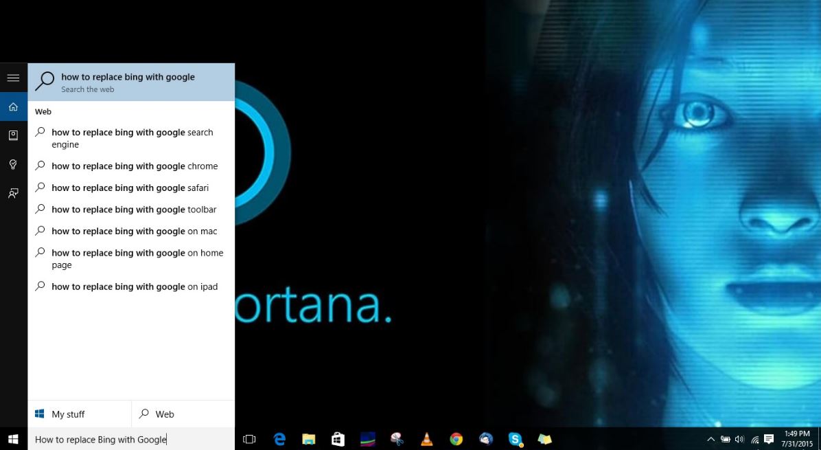Show hidden system tray icons
This screenshot has width=821, height=450.
[x=710, y=439]
